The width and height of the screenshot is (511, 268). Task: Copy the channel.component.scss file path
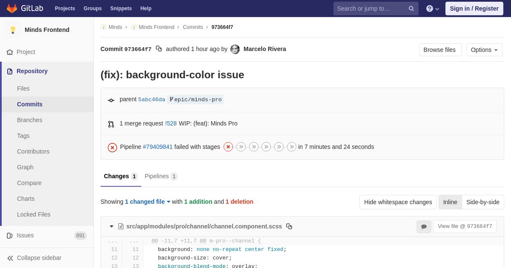(289, 226)
